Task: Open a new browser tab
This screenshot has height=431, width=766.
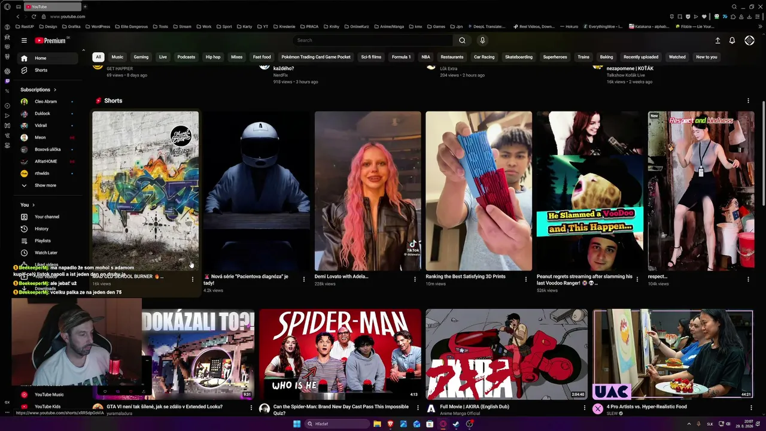Action: tap(85, 7)
